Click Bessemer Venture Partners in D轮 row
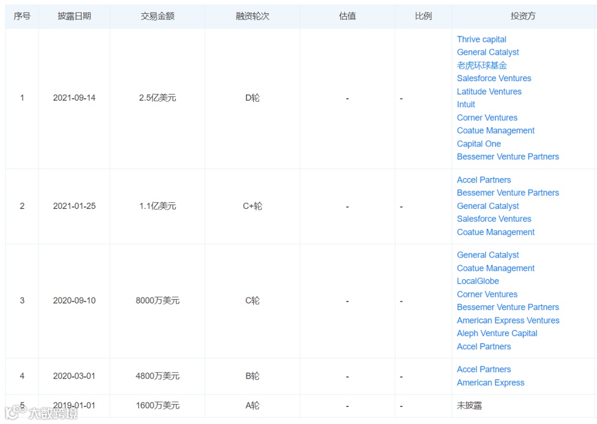The height and width of the screenshot is (424, 597). tap(507, 157)
